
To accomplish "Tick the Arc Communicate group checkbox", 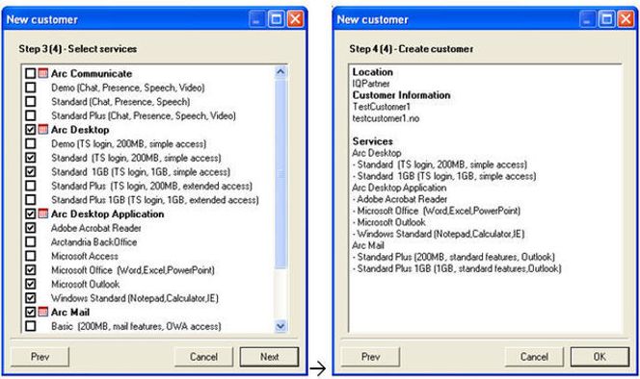I will [30, 73].
